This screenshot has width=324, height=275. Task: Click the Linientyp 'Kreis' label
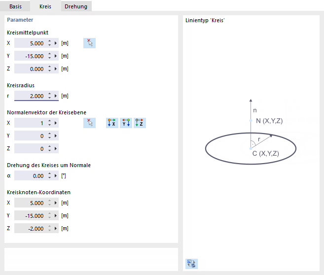click(x=205, y=20)
